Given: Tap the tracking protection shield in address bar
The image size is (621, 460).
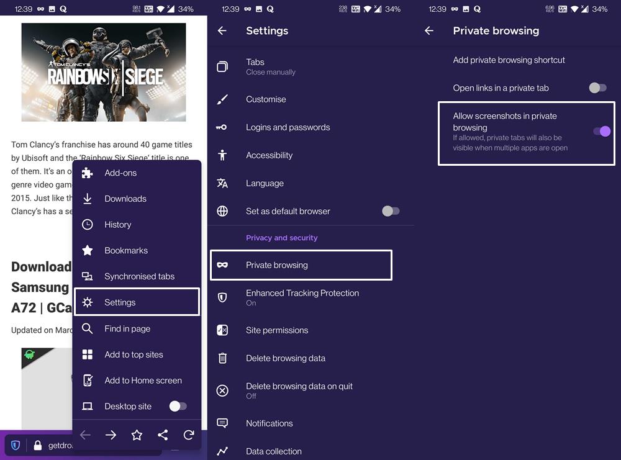Looking at the screenshot, I should coord(16,444).
